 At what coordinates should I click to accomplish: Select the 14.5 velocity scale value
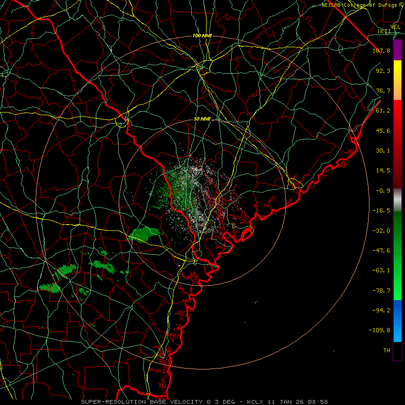coord(383,171)
